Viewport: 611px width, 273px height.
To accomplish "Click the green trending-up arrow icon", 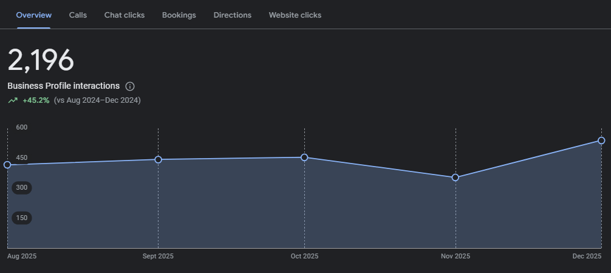I will pos(13,100).
